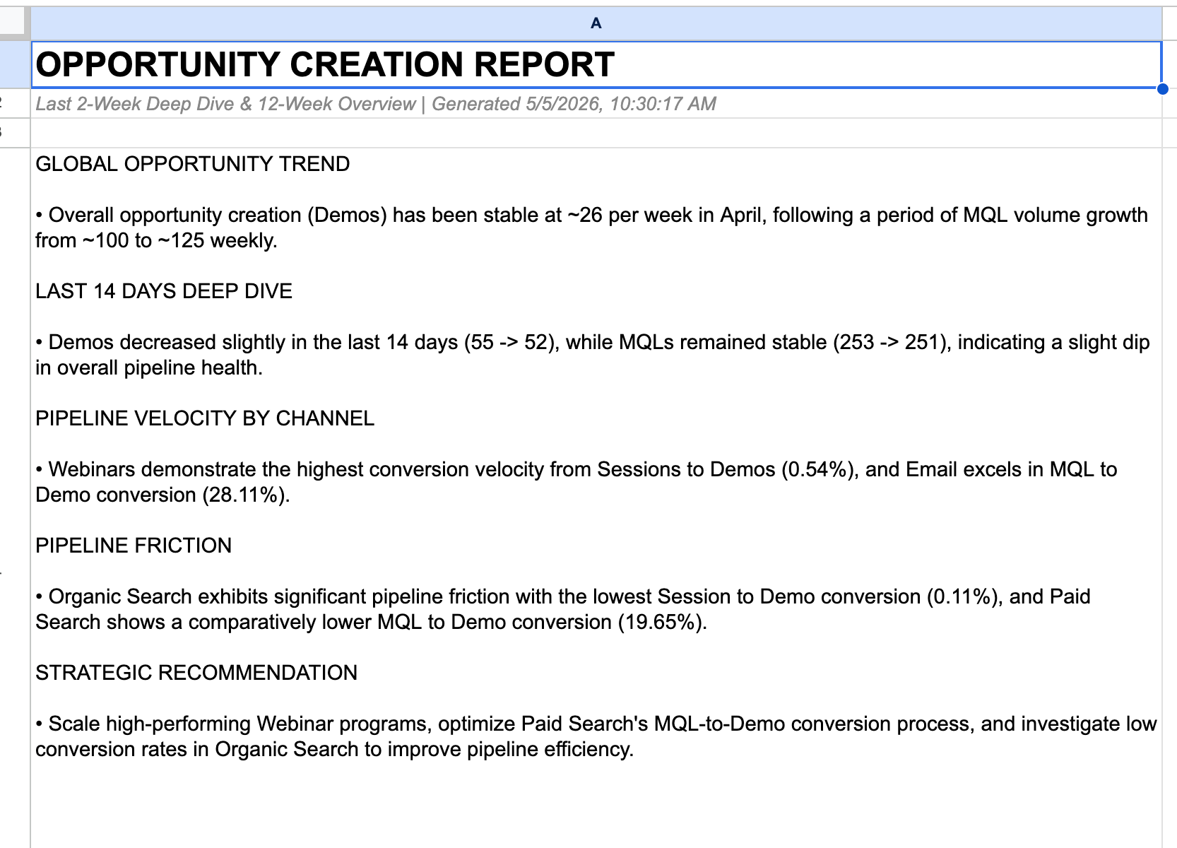Click the subtitle line with Generated 5/5/2026
This screenshot has height=848, width=1177.
tap(376, 104)
